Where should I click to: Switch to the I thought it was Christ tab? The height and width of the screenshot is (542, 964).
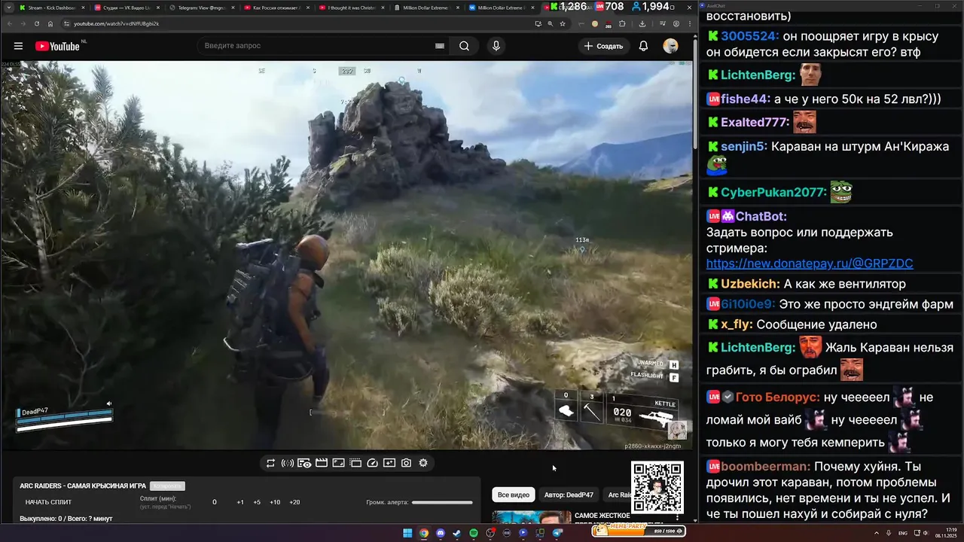(351, 8)
